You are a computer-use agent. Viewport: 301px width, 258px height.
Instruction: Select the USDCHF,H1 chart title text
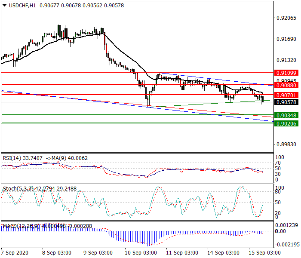coord(22,5)
